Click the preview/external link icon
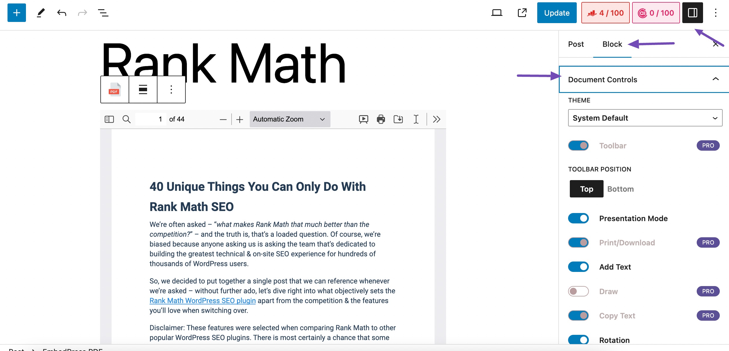 pyautogui.click(x=522, y=13)
